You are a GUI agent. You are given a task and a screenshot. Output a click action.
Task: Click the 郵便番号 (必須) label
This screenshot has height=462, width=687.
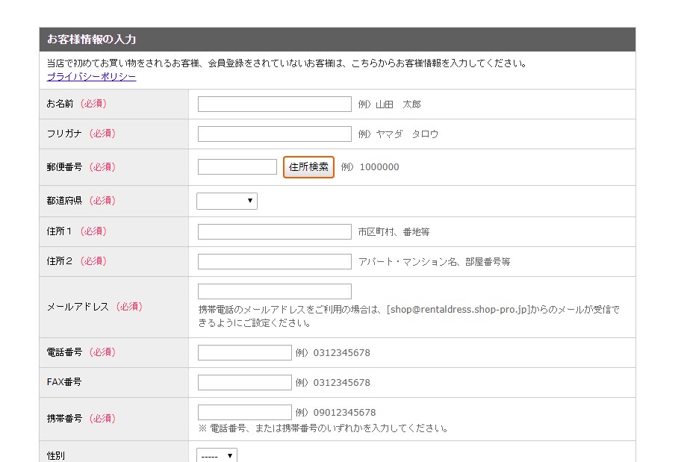point(81,167)
